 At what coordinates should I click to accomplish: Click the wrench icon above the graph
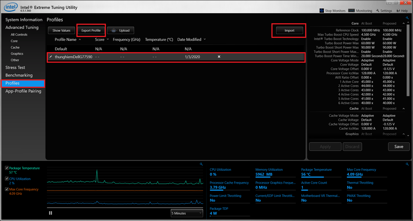coord(201,164)
